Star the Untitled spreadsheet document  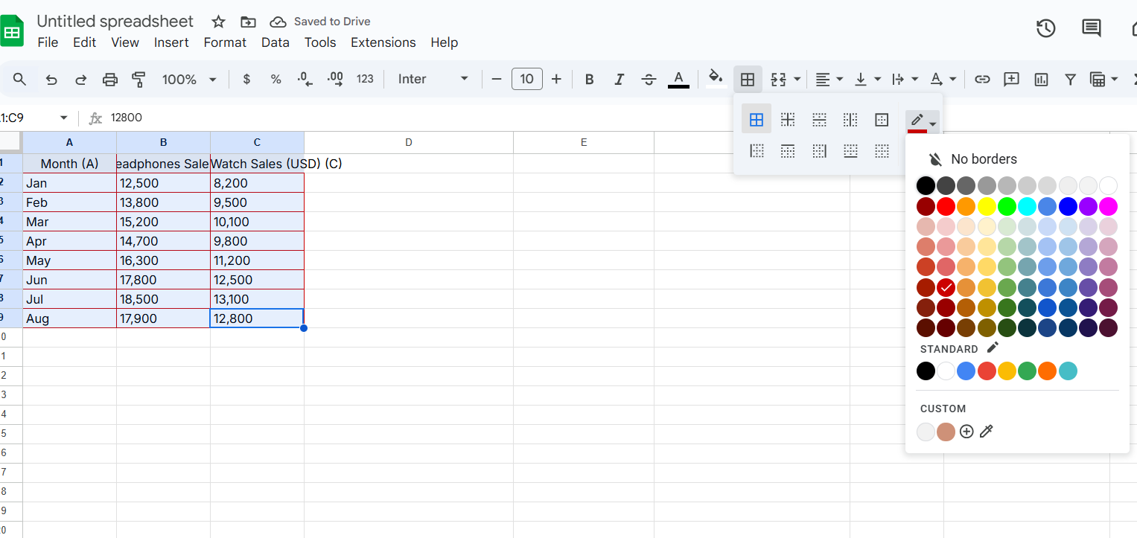[218, 22]
